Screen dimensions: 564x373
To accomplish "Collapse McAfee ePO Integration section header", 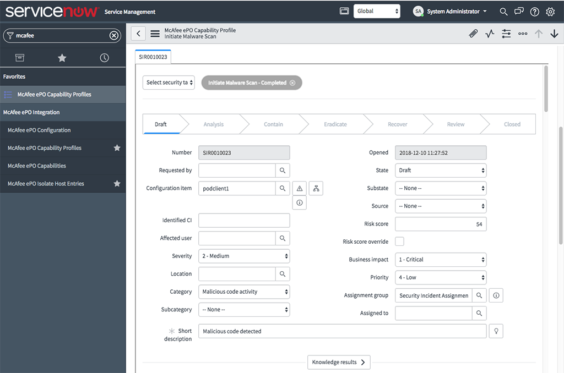I will pyautogui.click(x=63, y=112).
